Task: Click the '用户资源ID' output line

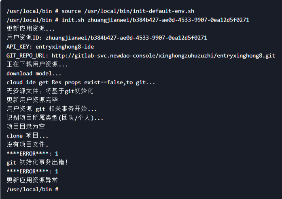Action: point(107,38)
